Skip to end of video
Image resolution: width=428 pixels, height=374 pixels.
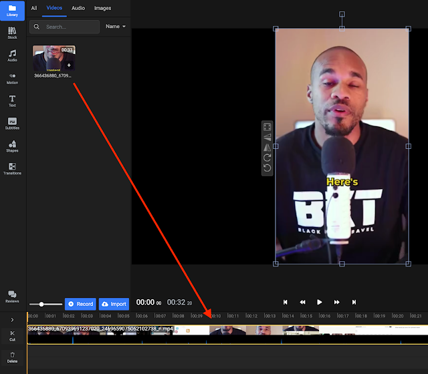tap(354, 302)
